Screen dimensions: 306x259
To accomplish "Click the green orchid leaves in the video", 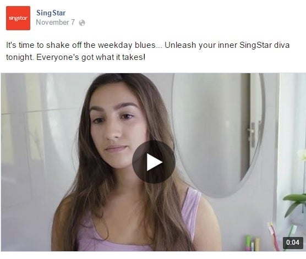I will coord(294,204).
